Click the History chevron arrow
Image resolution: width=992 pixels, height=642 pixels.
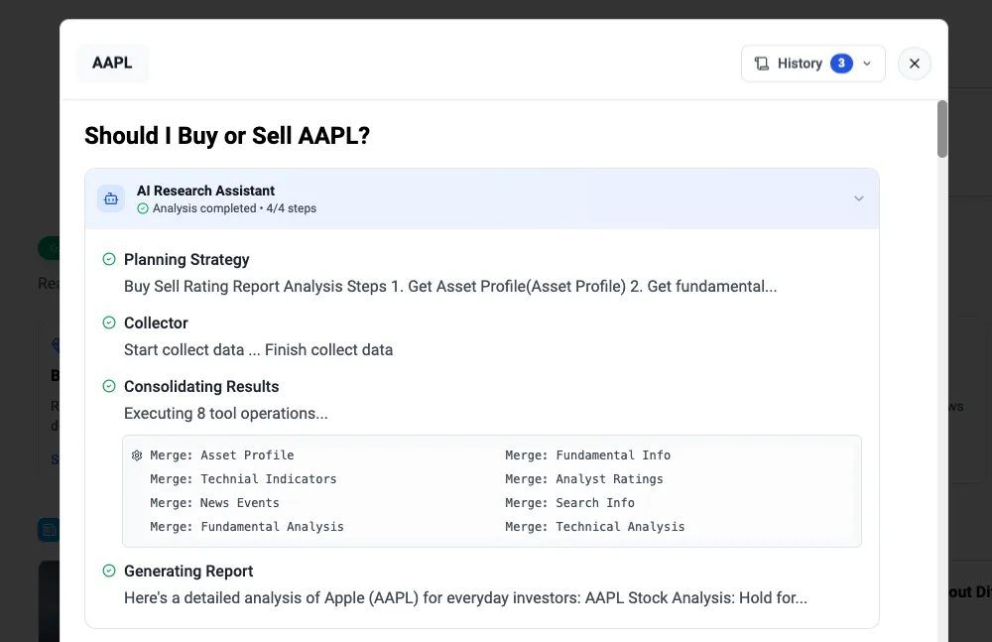click(867, 64)
